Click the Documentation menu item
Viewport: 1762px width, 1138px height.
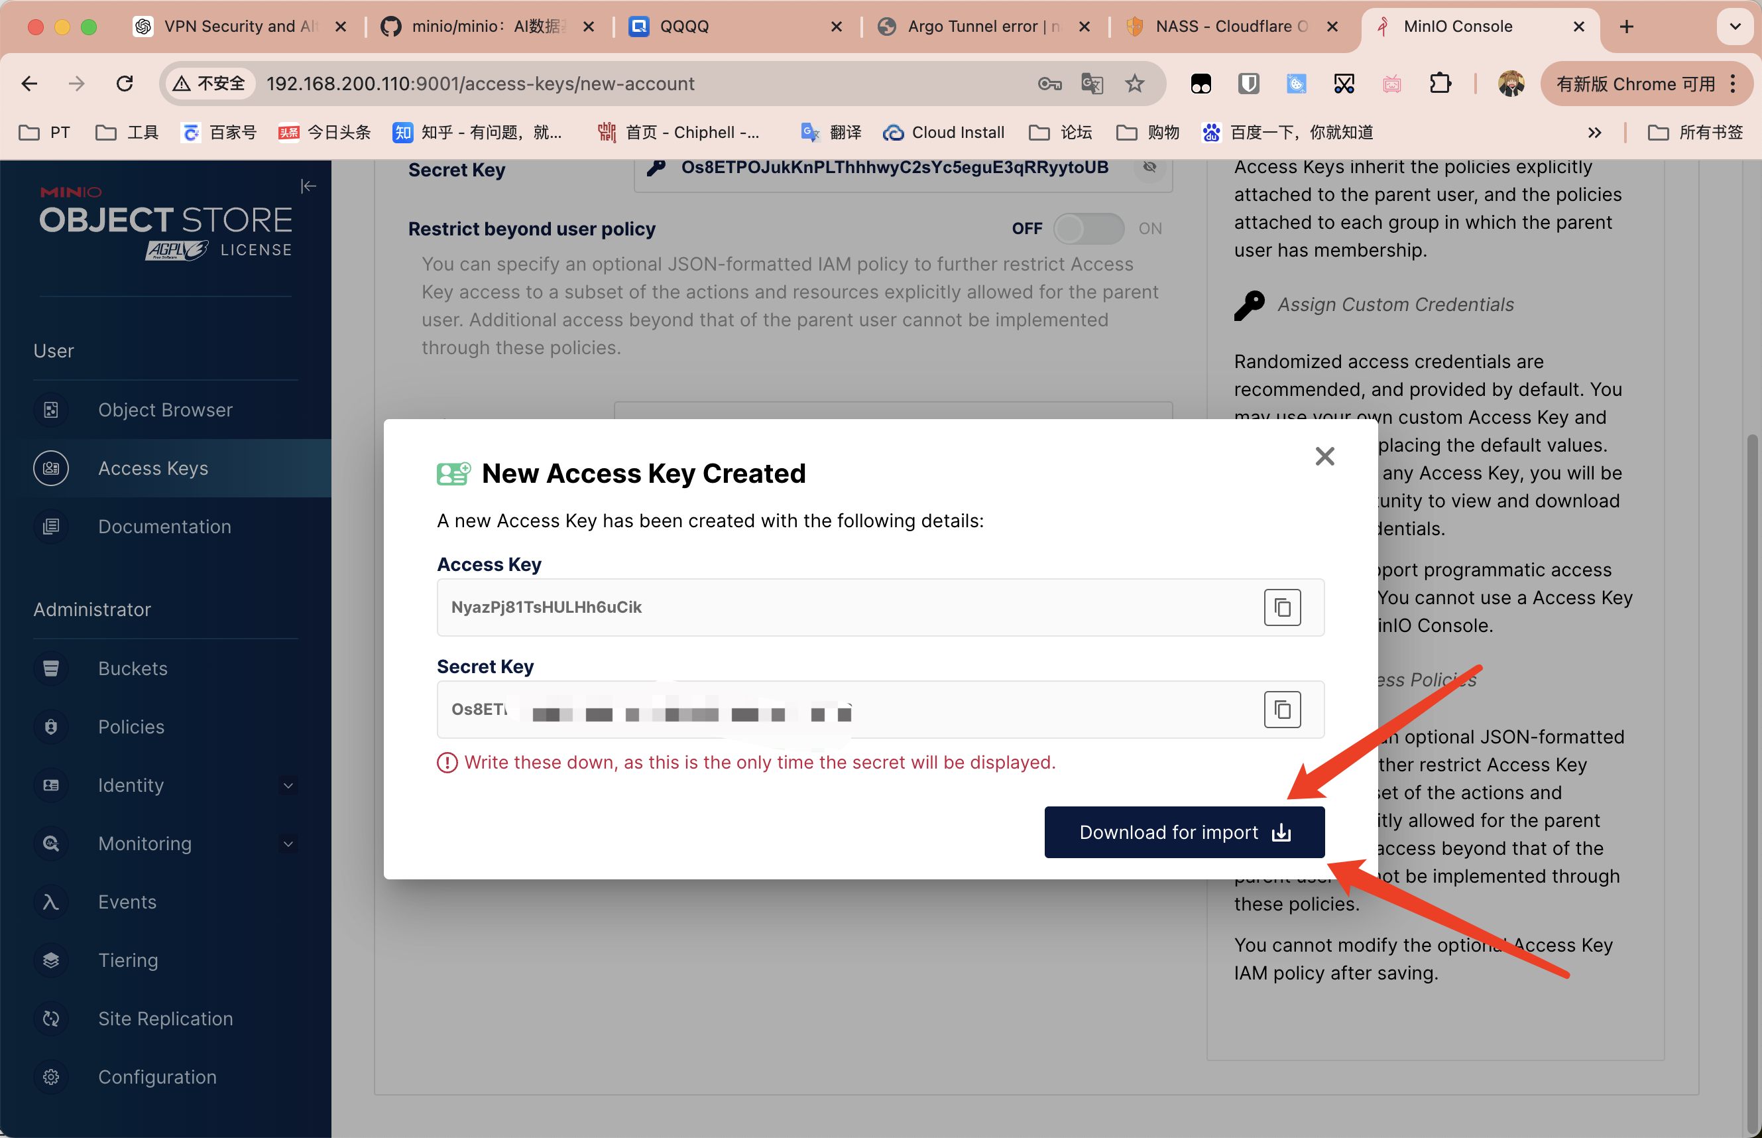point(164,525)
